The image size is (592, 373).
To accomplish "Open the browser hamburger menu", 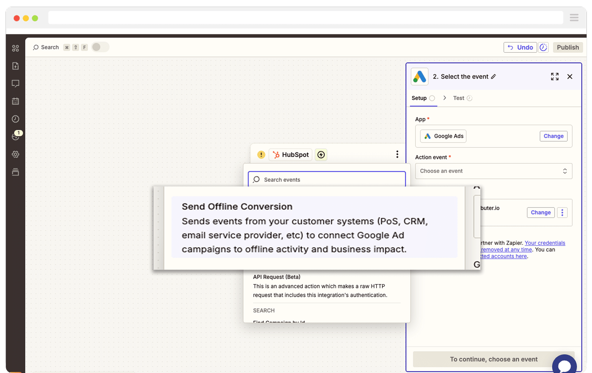I will (x=574, y=18).
